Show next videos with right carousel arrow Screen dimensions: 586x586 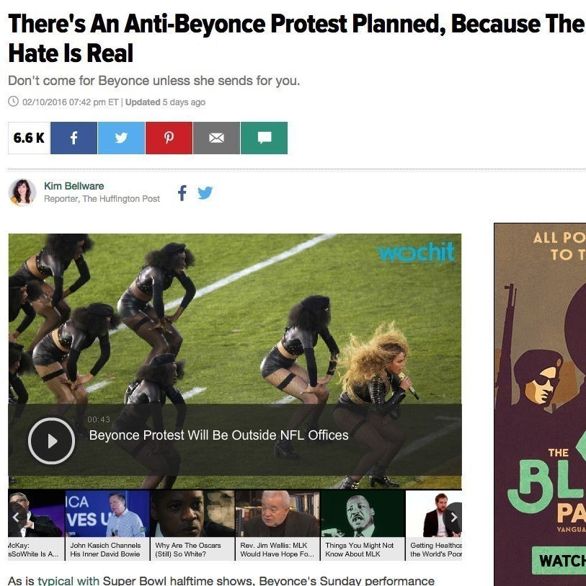[453, 518]
